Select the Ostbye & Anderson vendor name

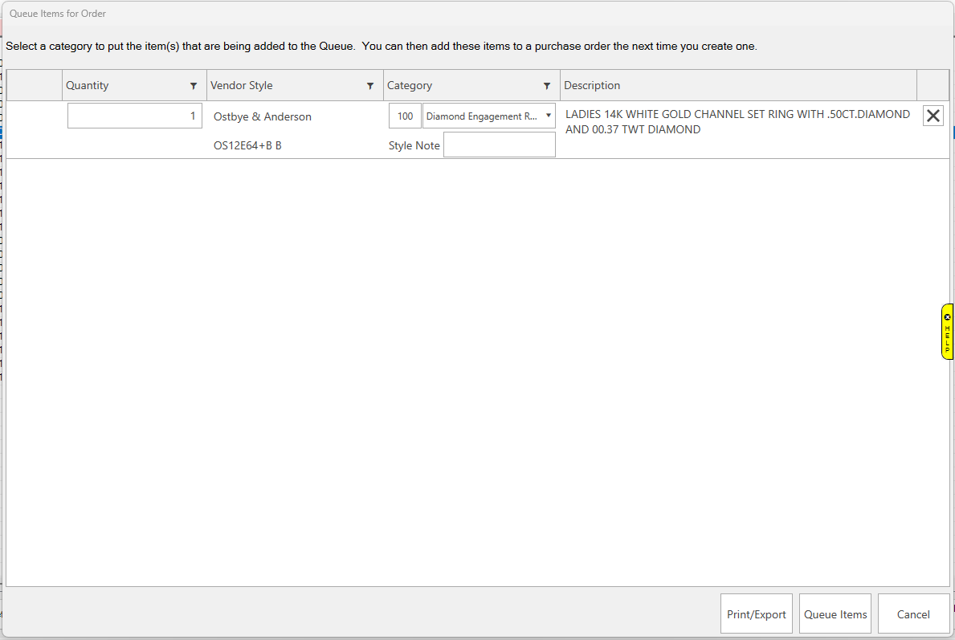(263, 117)
